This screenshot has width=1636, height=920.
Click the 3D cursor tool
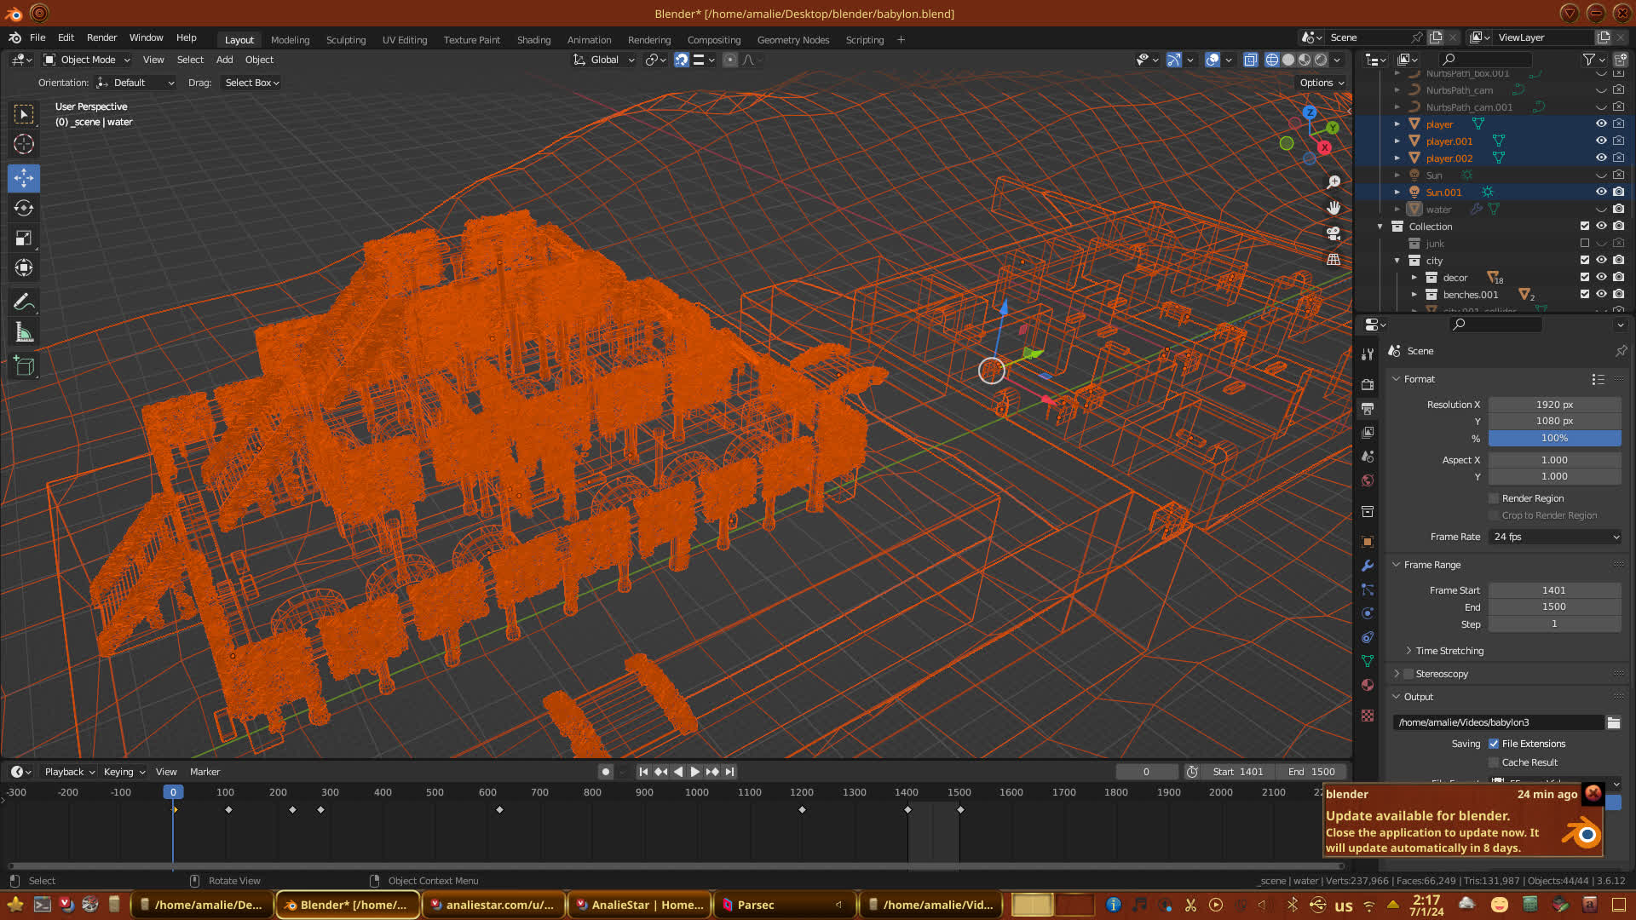click(x=24, y=144)
